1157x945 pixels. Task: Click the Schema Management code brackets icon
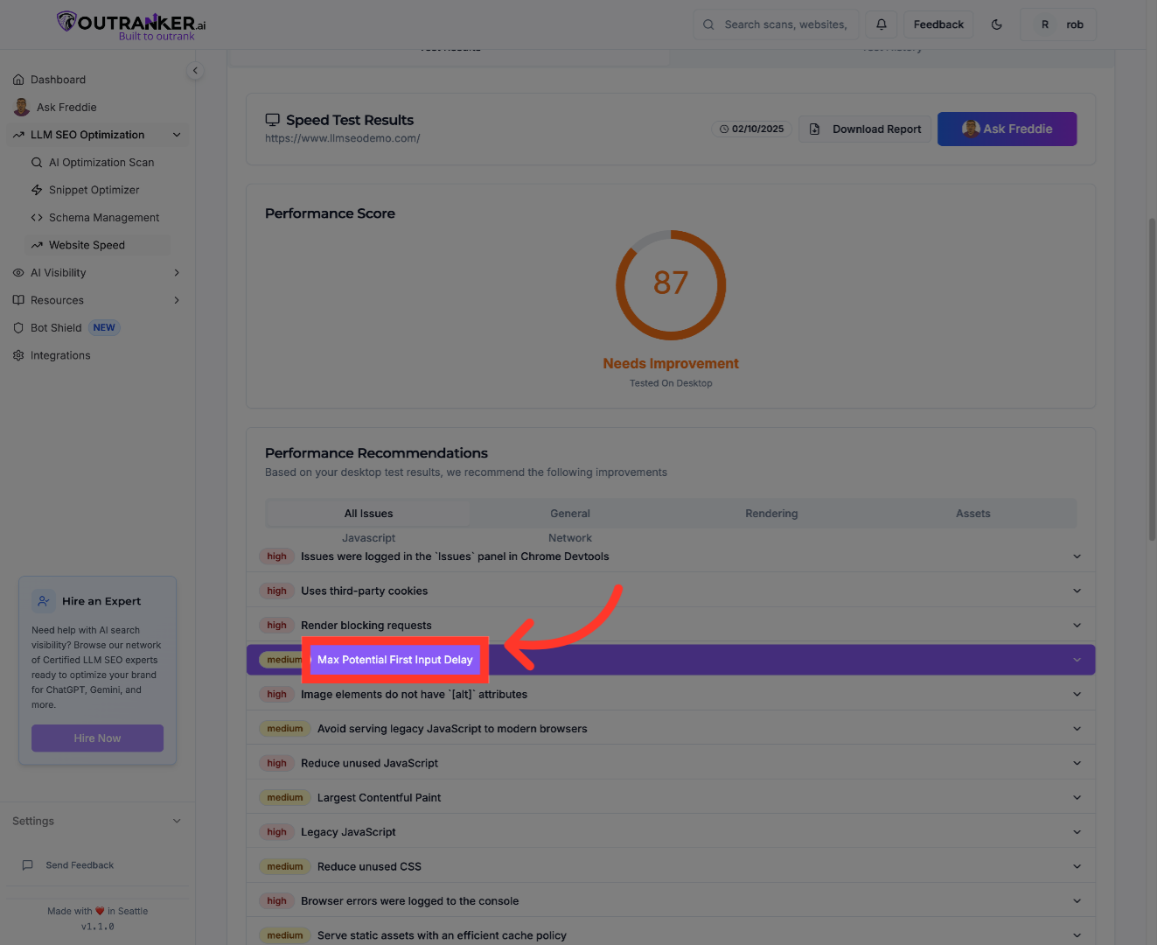pyautogui.click(x=37, y=217)
